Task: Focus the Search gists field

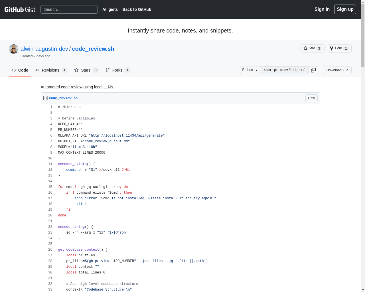Action: coord(69,9)
